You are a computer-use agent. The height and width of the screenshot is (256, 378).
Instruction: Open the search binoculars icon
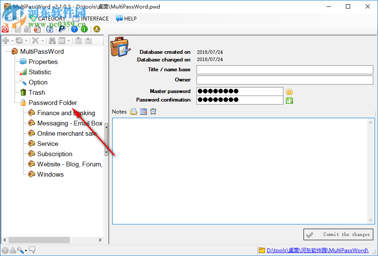tap(53, 40)
